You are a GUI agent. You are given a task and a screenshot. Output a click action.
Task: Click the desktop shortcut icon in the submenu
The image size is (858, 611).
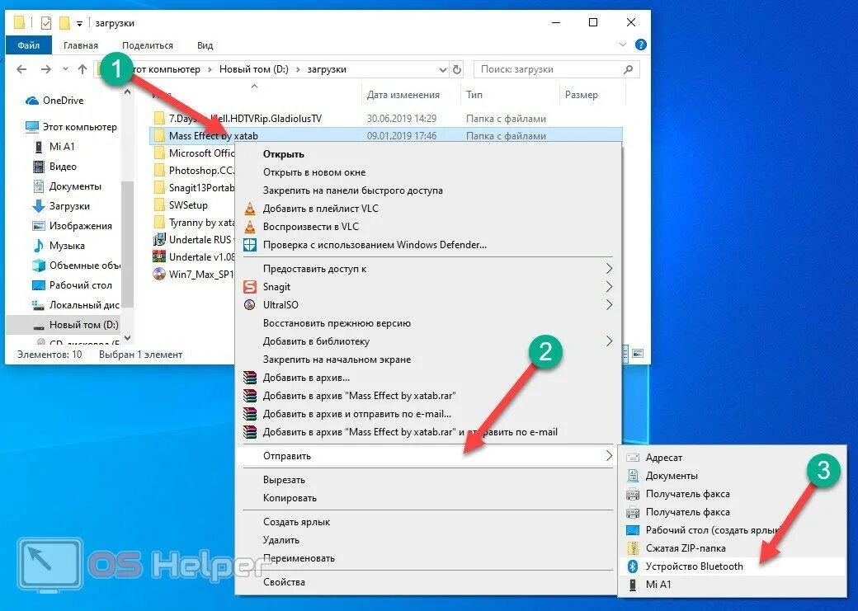coord(633,530)
